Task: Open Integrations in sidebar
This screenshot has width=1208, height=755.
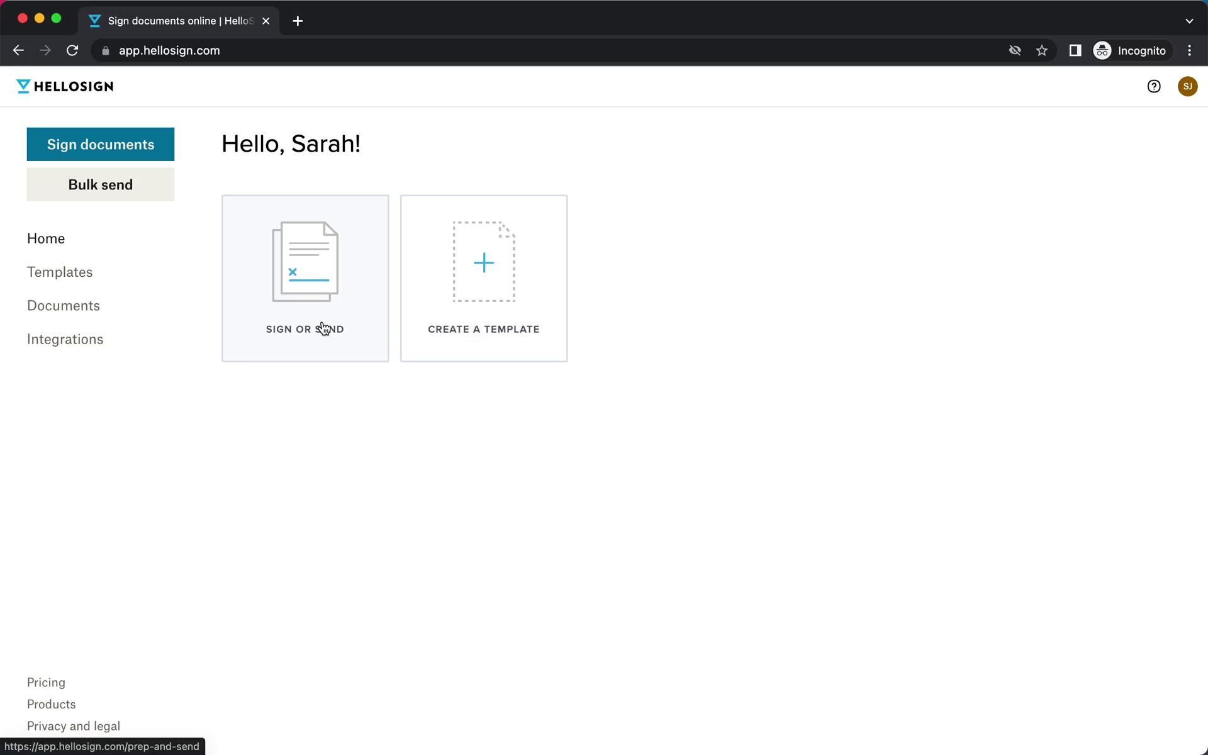Action: 65,339
